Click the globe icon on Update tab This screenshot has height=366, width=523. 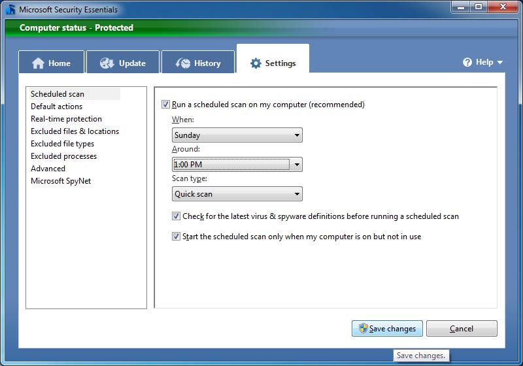point(107,63)
